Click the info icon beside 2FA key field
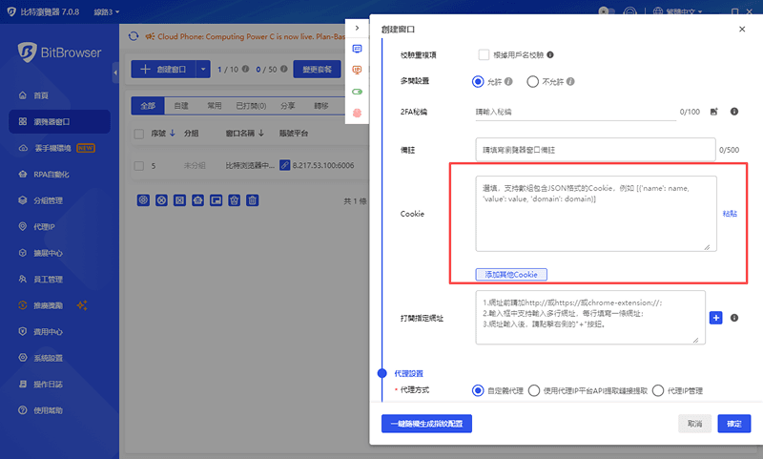 [x=734, y=112]
